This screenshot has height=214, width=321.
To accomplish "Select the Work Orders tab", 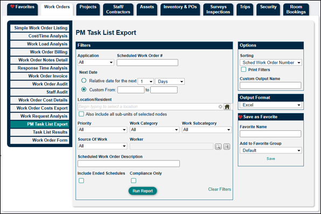I will 57,9.
